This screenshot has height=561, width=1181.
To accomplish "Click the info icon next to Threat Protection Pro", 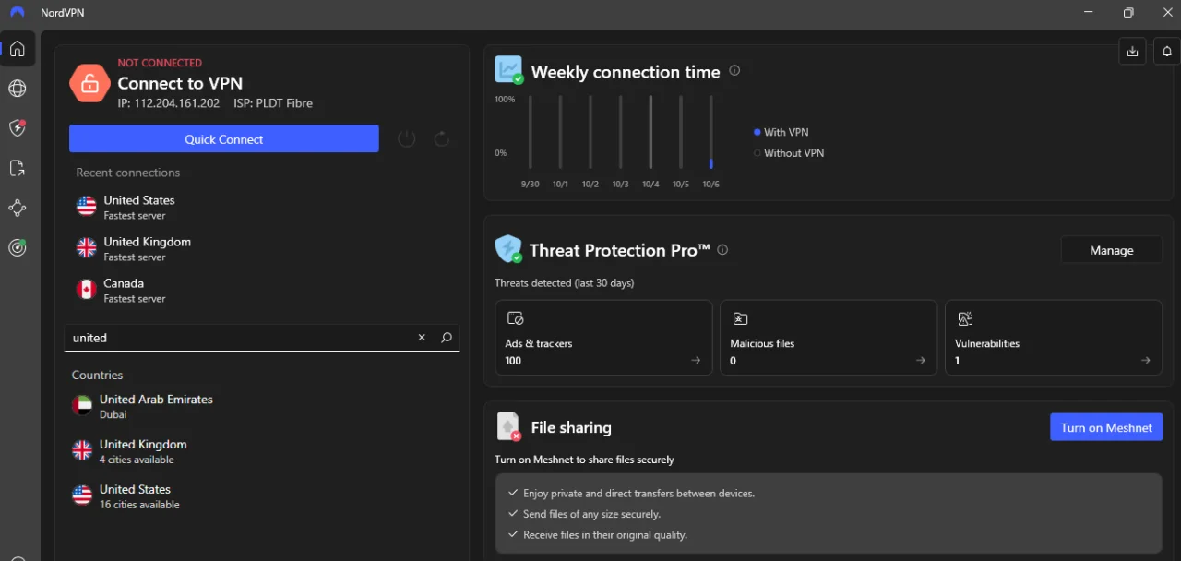I will point(722,249).
